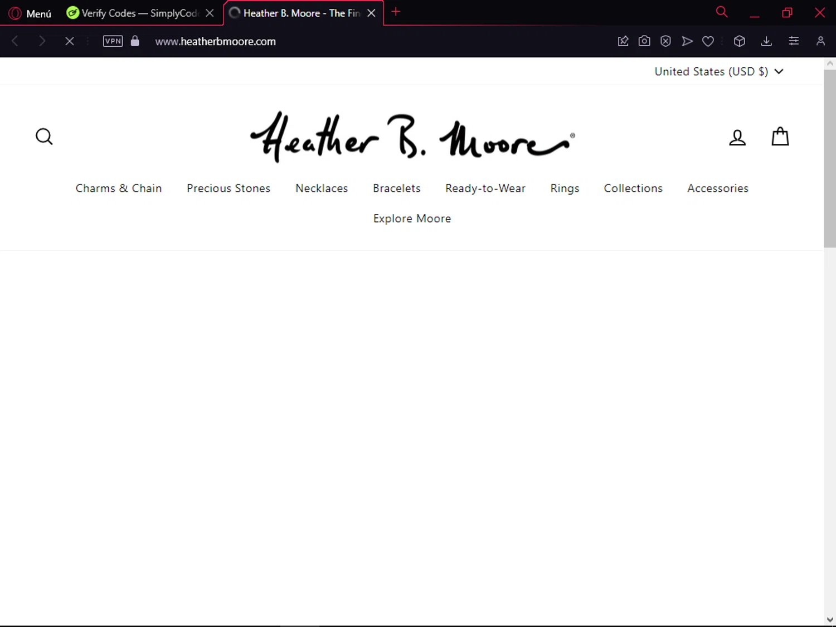Click the browser tab search magnifier icon
The image size is (836, 627).
pyautogui.click(x=722, y=12)
